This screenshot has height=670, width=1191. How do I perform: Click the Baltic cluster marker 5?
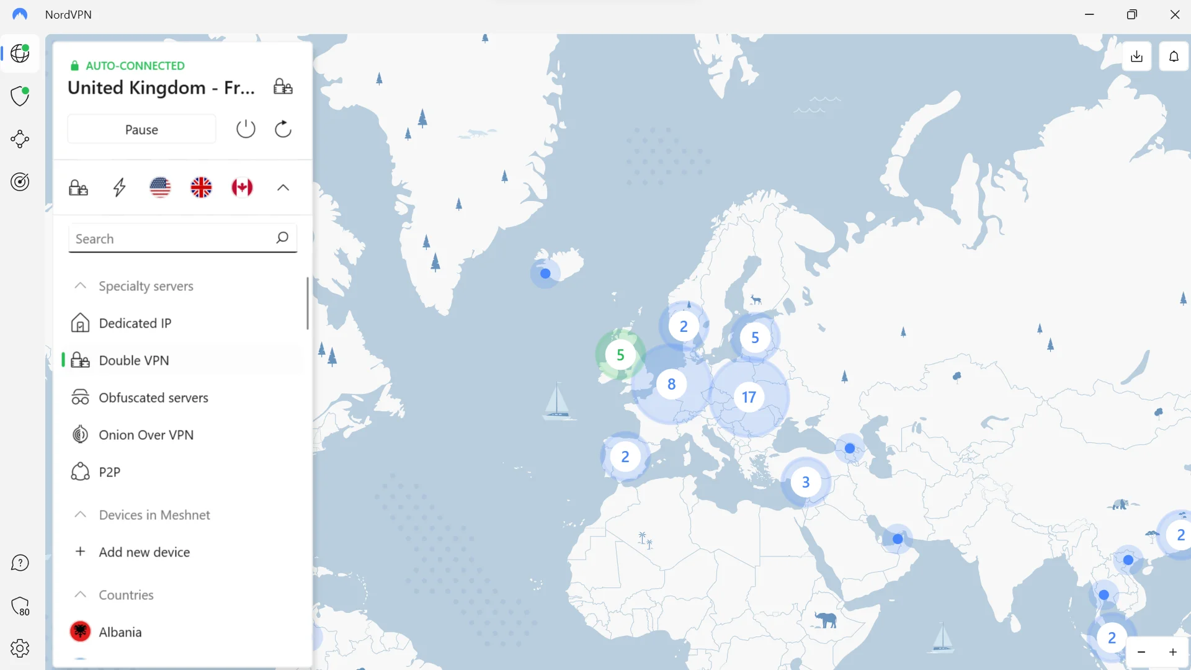[755, 337]
